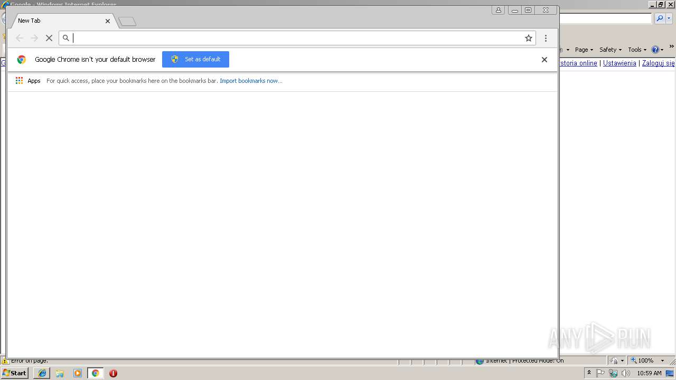Open IE zoom level 100% button
The height and width of the screenshot is (380, 676).
point(642,360)
